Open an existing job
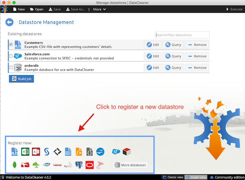The width and height of the screenshot is (245, 180). pyautogui.click(x=37, y=9)
